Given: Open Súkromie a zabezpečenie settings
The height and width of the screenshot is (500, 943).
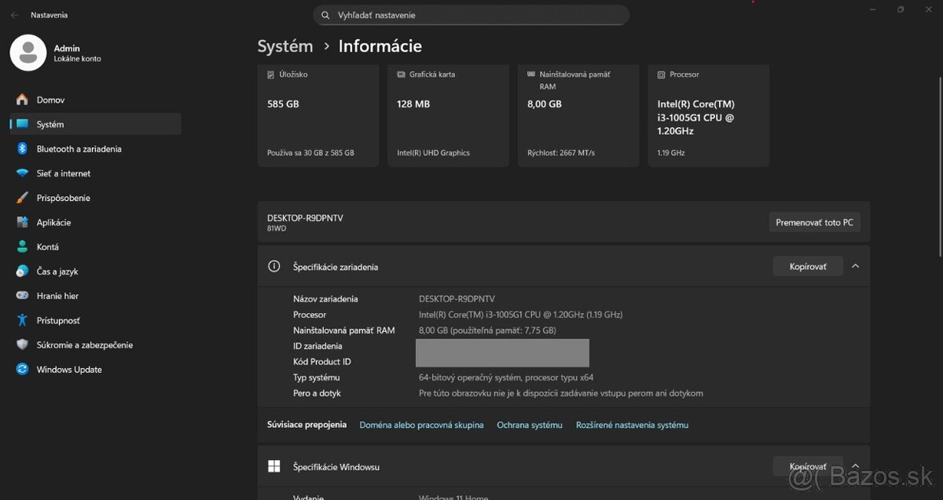Looking at the screenshot, I should coord(84,345).
